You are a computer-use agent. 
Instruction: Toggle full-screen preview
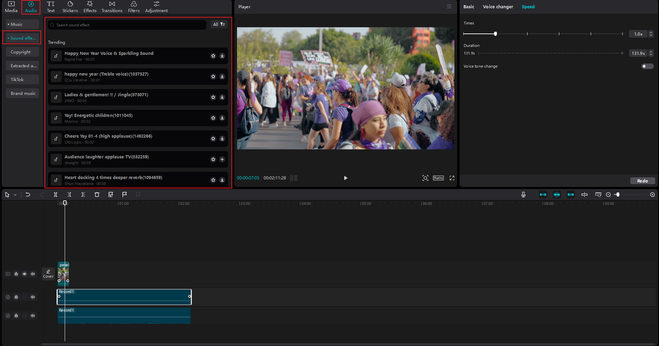452,178
